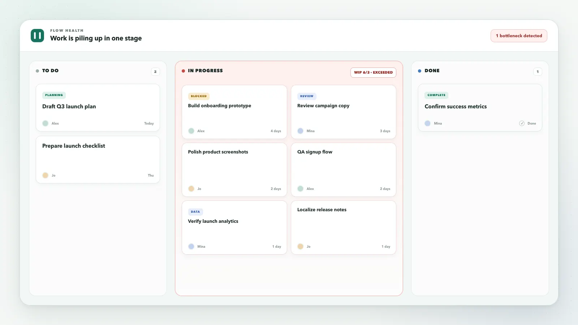The height and width of the screenshot is (325, 578).
Task: Click Alex's avatar on Build onboarding prototype
Action: (191, 131)
